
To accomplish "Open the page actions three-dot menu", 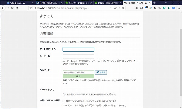I will pos(111,8).
